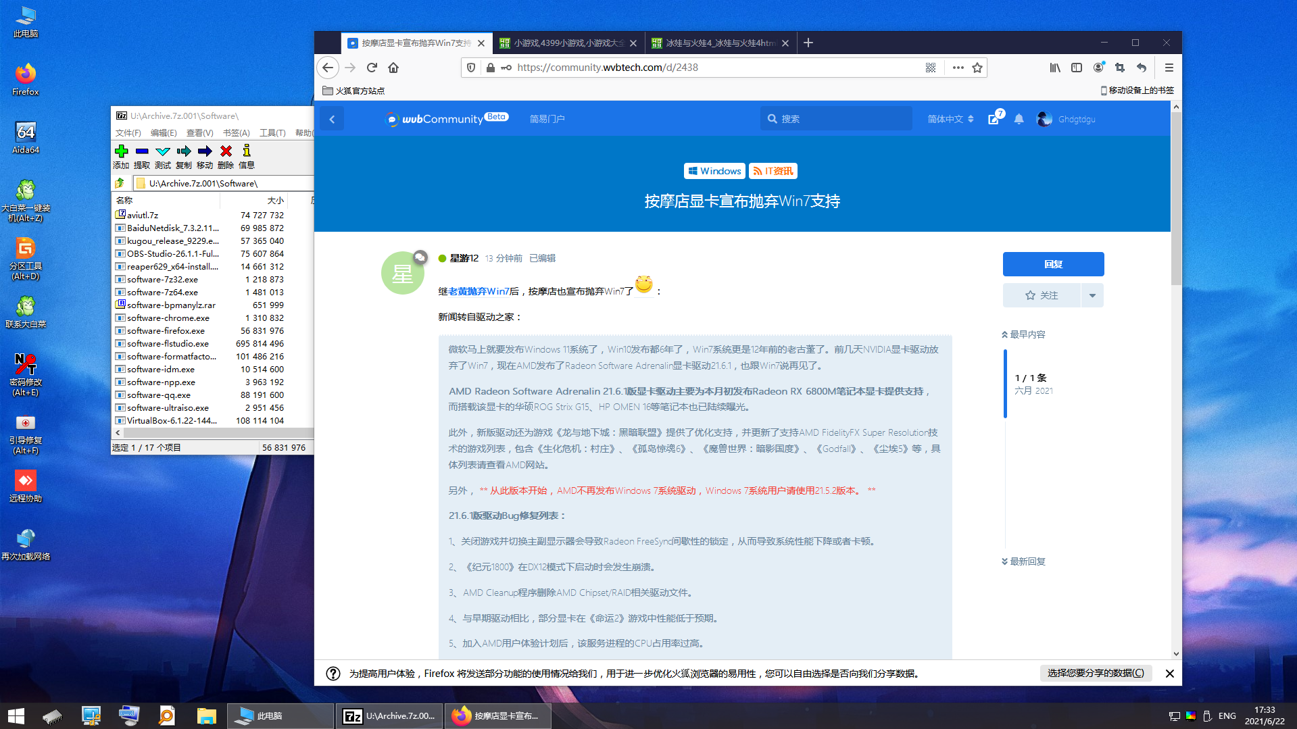
Task: Open a new Firefox tab
Action: click(x=808, y=43)
